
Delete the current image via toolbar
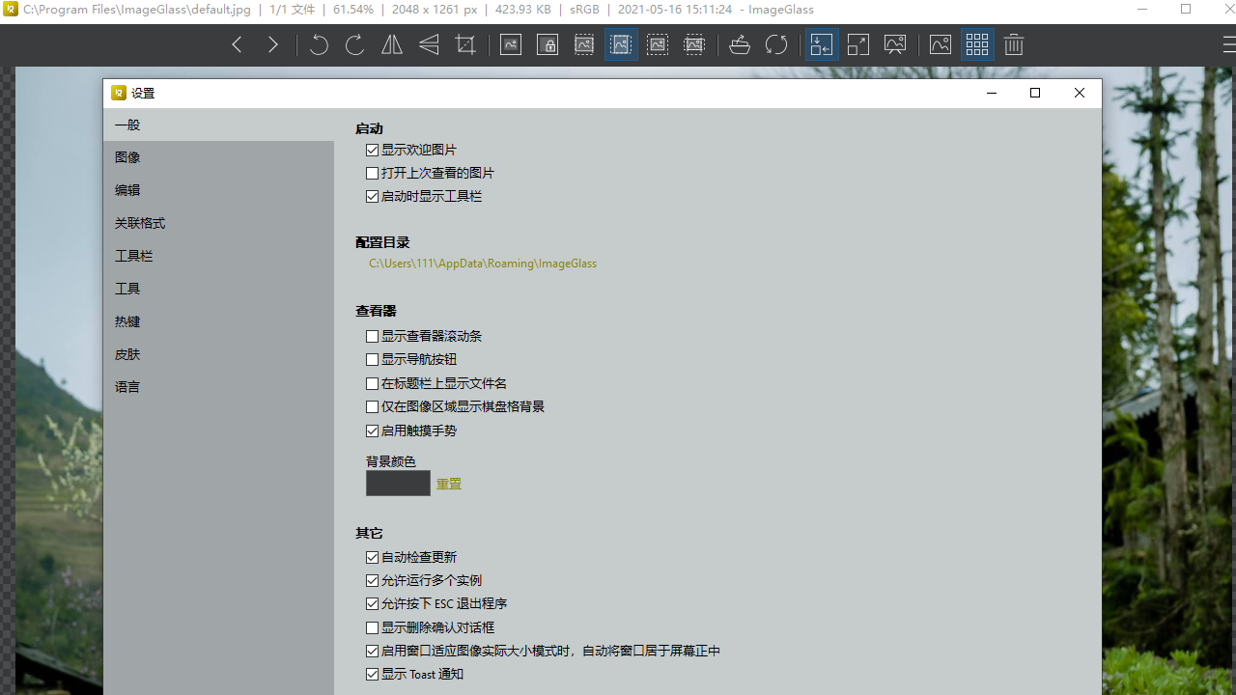click(1013, 44)
